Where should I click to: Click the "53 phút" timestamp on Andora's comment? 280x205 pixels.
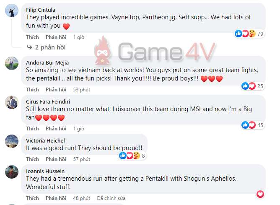coord(82,90)
